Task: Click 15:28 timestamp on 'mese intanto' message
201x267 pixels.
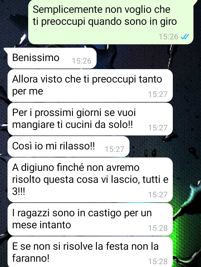Action: [x=158, y=228]
